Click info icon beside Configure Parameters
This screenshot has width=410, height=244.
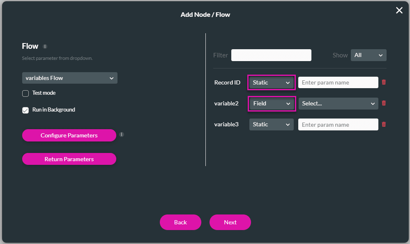click(122, 134)
